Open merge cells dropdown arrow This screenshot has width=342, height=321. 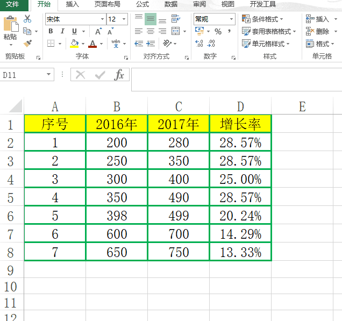click(x=185, y=31)
